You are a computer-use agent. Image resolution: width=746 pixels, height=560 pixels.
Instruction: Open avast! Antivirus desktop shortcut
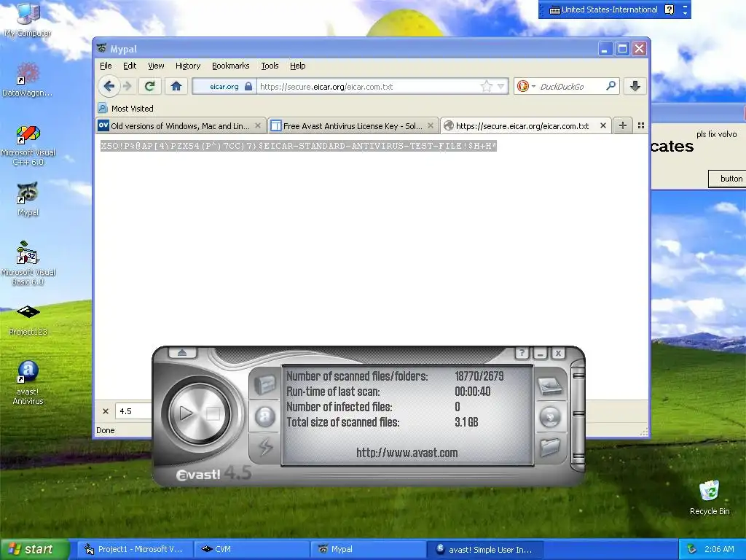pos(28,383)
